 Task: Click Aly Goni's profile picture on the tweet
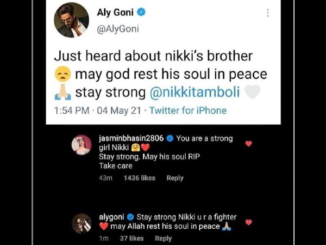[72, 20]
